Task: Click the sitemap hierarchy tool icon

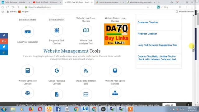Action: point(115,93)
